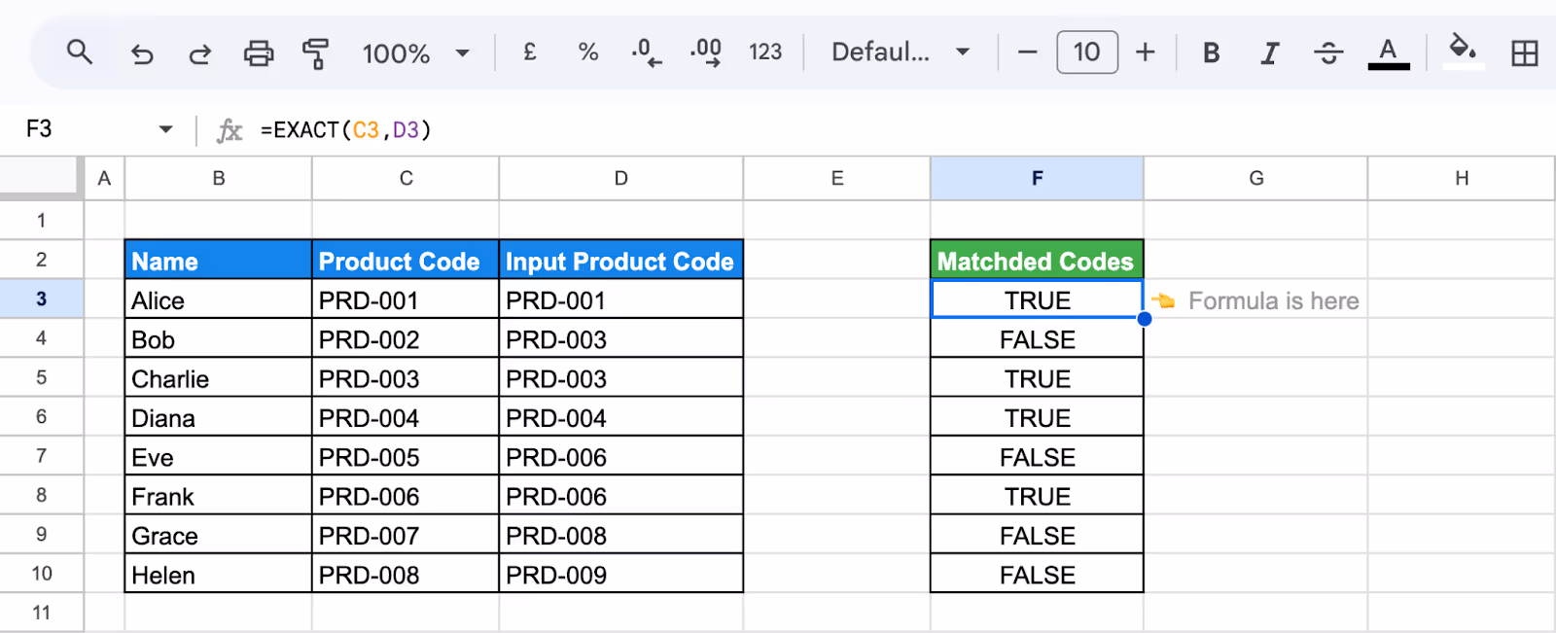
Task: Click the fill handle on cell F3
Action: 1145,319
